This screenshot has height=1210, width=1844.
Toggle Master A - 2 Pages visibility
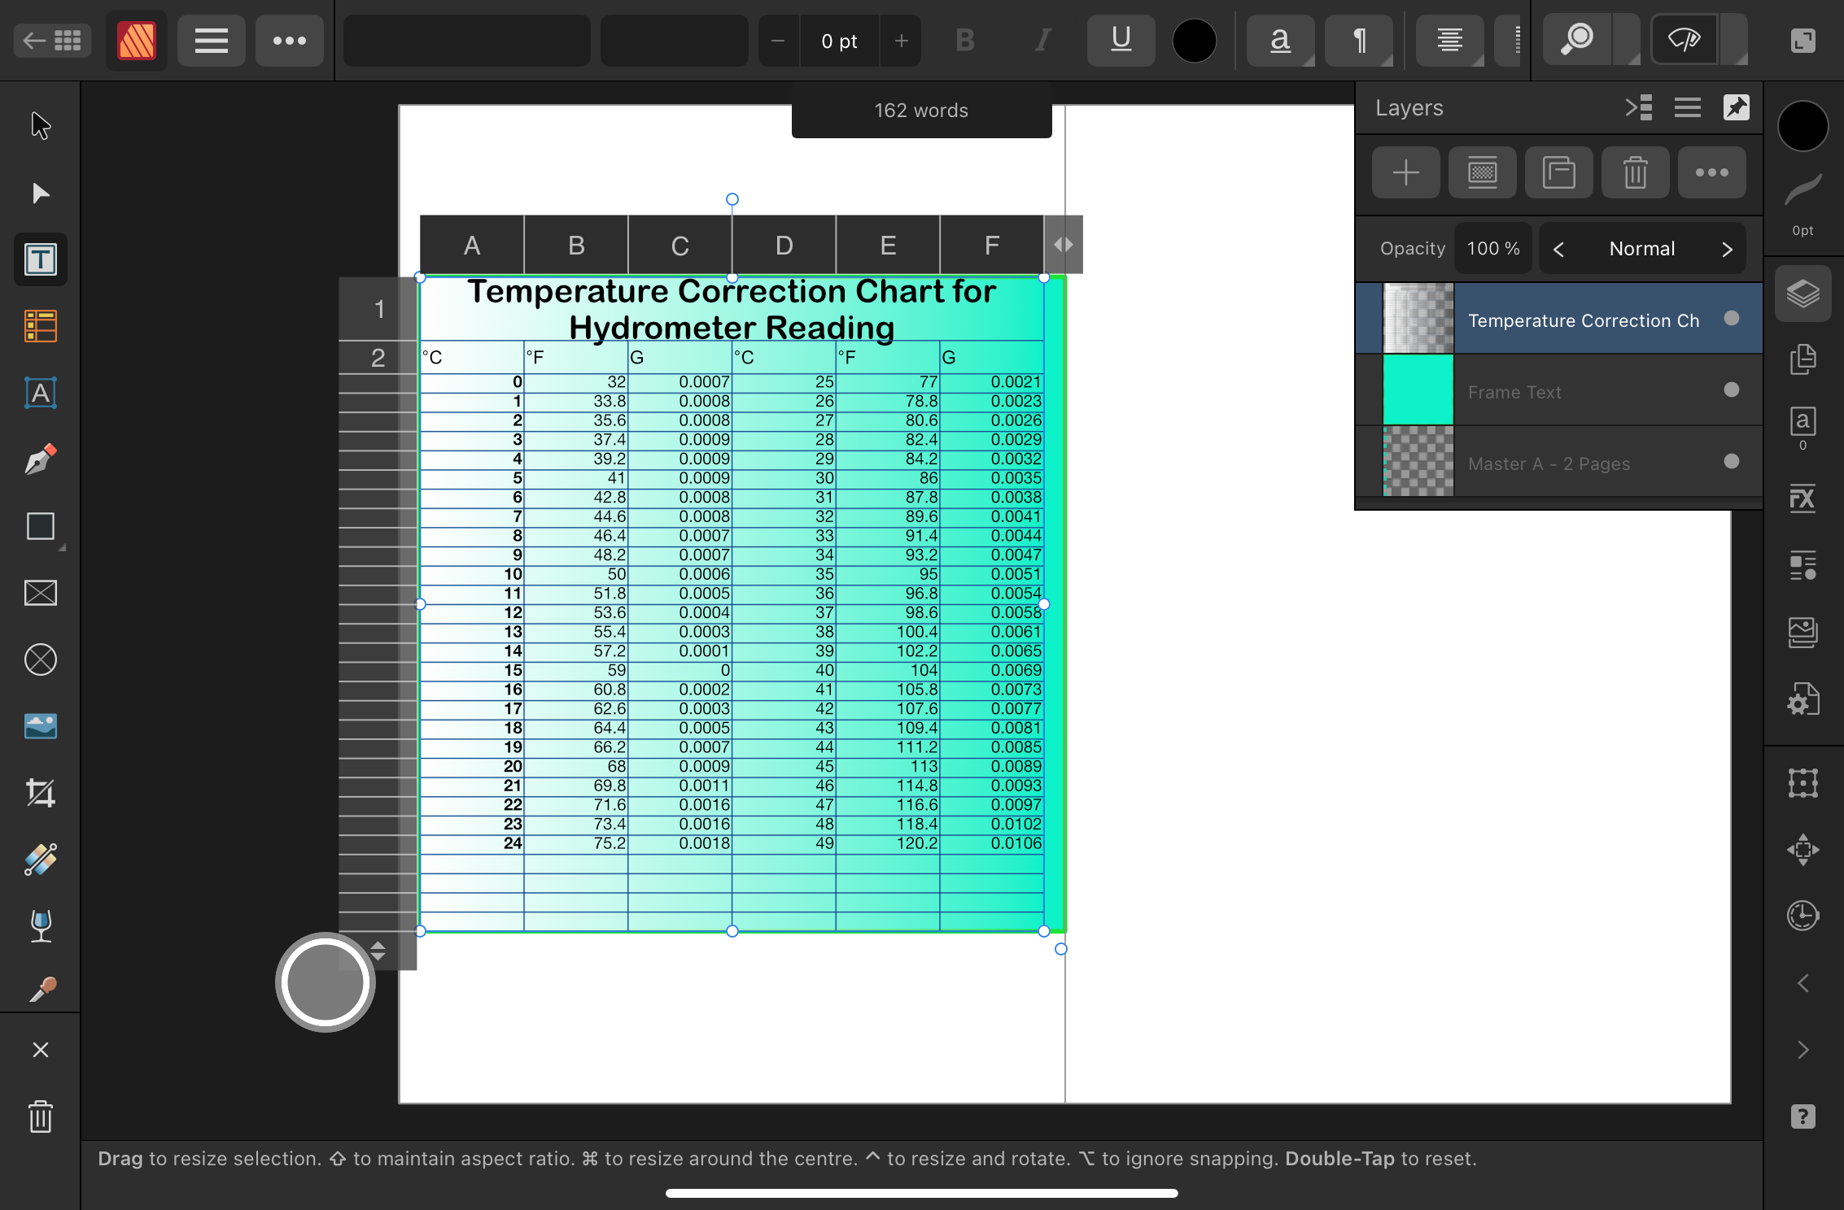pyautogui.click(x=1732, y=462)
